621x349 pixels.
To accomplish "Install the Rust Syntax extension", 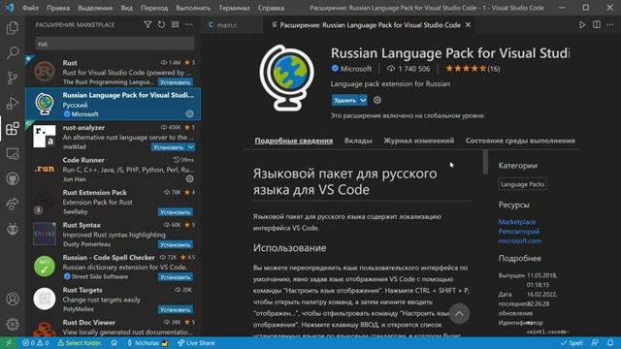I will (x=175, y=244).
